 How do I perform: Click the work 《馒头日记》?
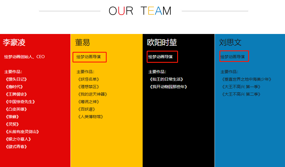pos(16,79)
